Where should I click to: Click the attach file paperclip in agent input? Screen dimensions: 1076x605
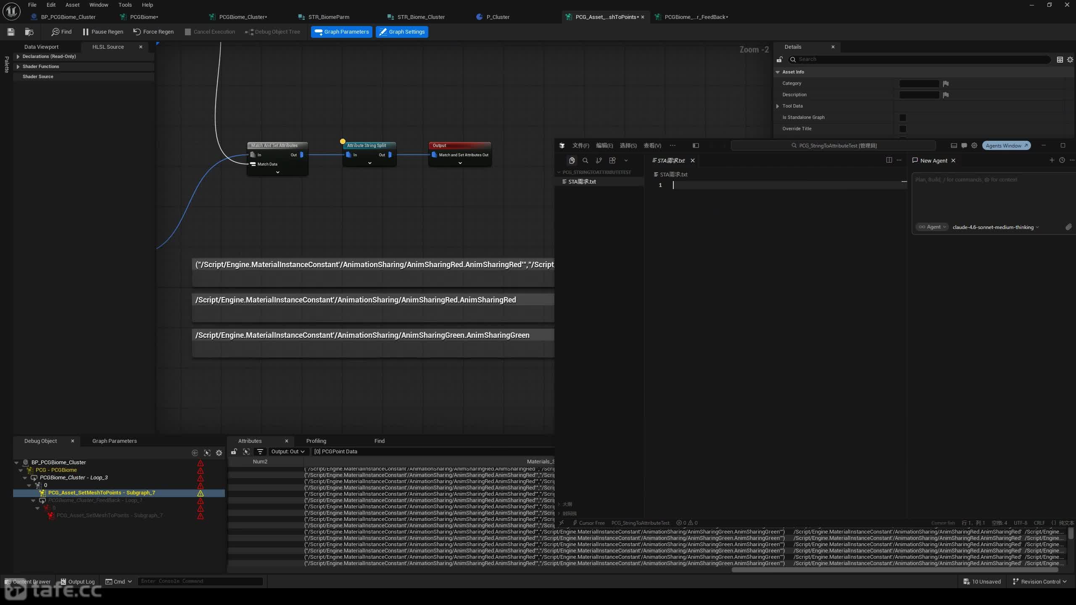[1068, 227]
